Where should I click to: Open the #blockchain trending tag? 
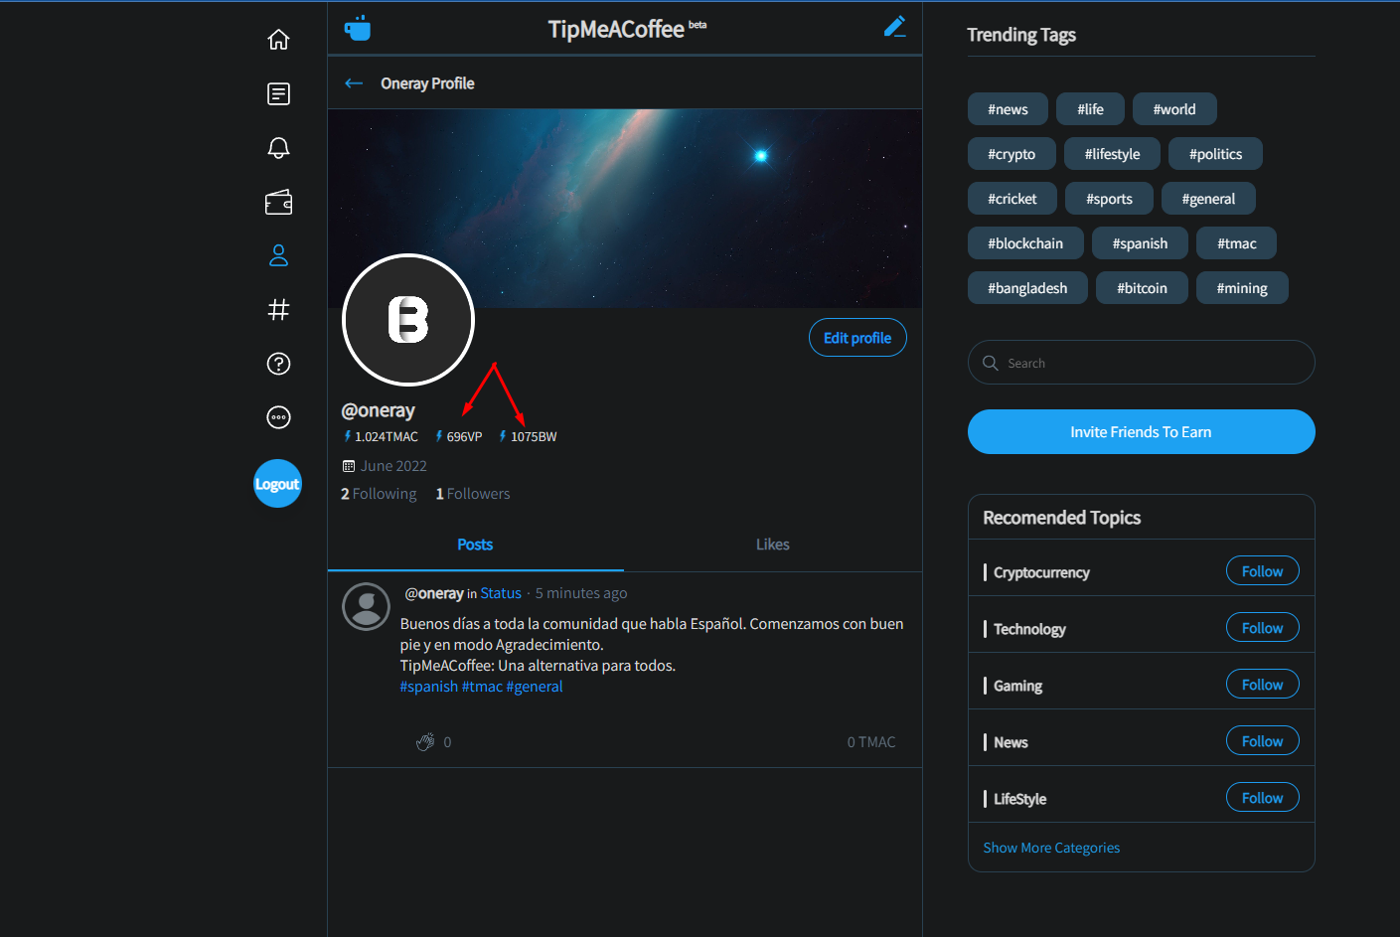click(x=1025, y=243)
